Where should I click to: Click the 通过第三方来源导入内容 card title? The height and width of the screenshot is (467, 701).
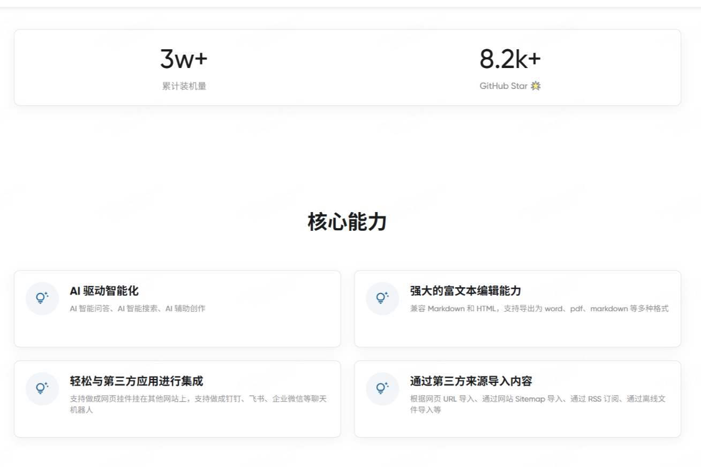click(471, 381)
